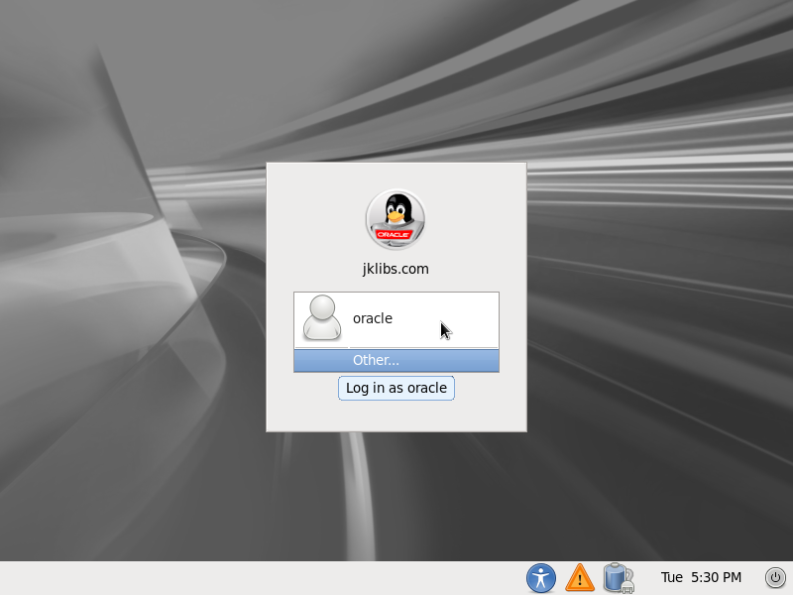Screen dimensions: 793x595
Task: Click the Tue day label in clock
Action: click(672, 577)
